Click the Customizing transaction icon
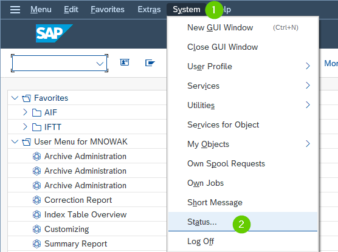338x252 pixels. pyautogui.click(x=36, y=229)
